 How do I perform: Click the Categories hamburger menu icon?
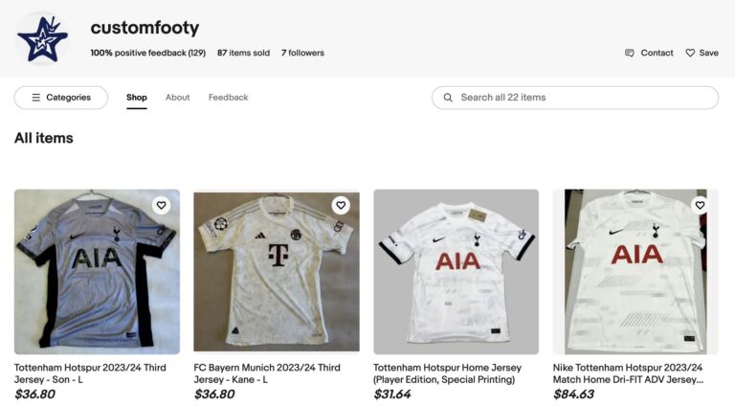36,98
